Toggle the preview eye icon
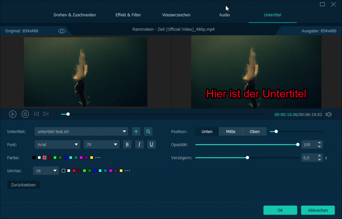Screen dimensions: 342x219 coord(62,31)
